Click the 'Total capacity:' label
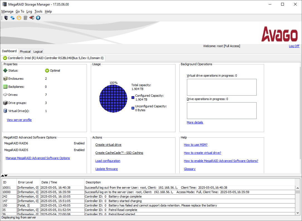Image resolution: width=302 pixels, height=221 pixels. click(141, 85)
